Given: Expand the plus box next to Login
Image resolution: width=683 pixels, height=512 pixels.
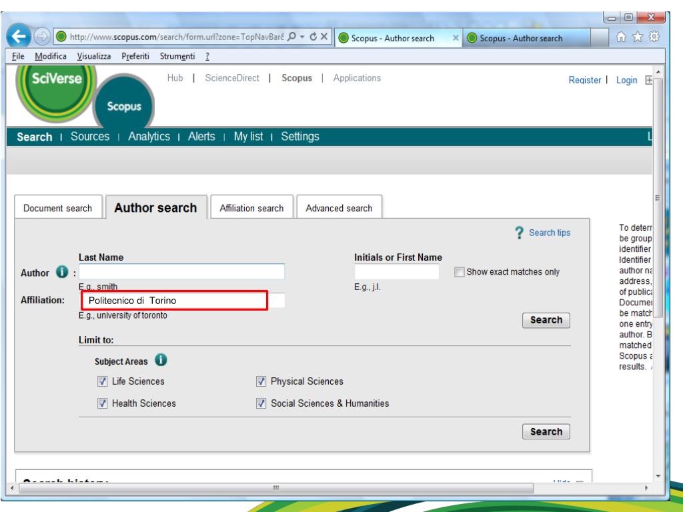Looking at the screenshot, I should pos(649,80).
